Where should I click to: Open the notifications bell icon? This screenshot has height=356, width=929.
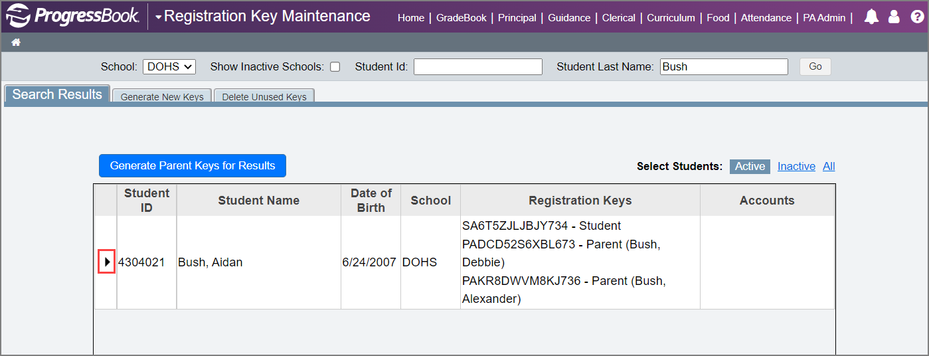click(871, 17)
